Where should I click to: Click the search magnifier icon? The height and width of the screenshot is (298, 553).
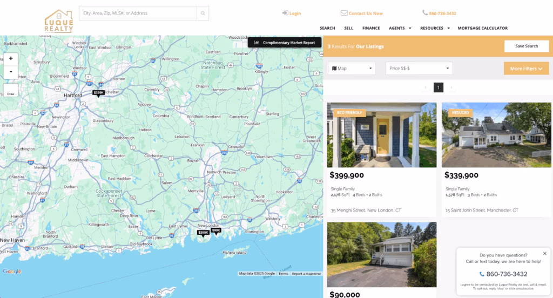[x=203, y=13]
